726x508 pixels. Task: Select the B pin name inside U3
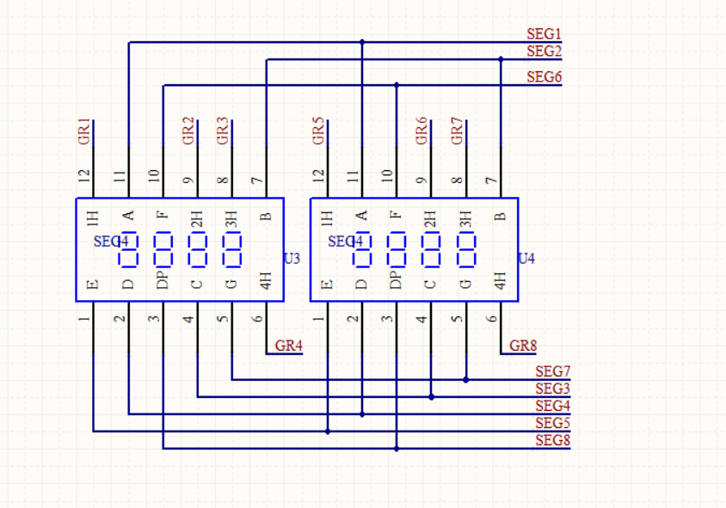point(266,217)
